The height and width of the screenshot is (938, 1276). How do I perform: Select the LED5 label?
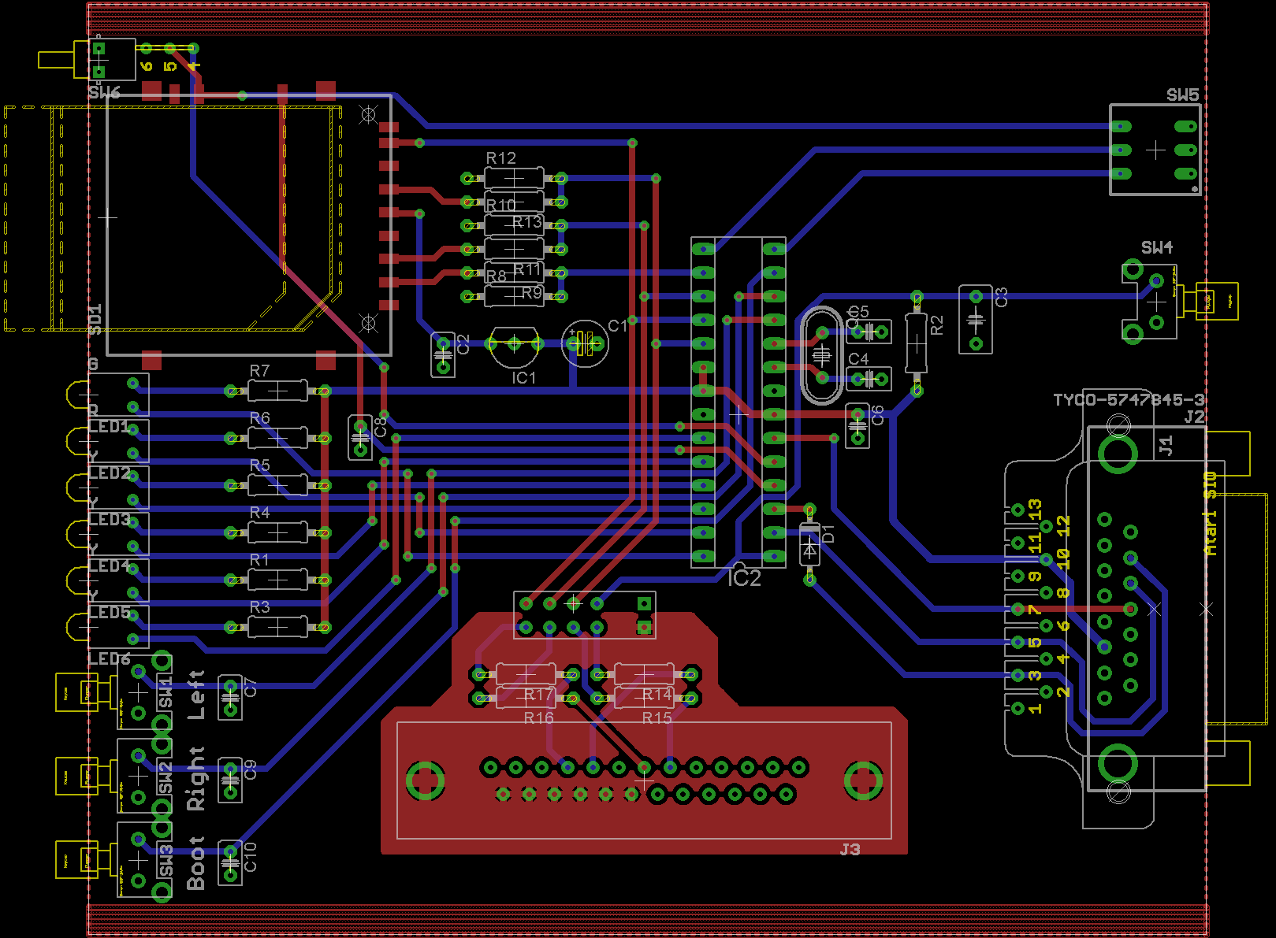click(x=110, y=613)
